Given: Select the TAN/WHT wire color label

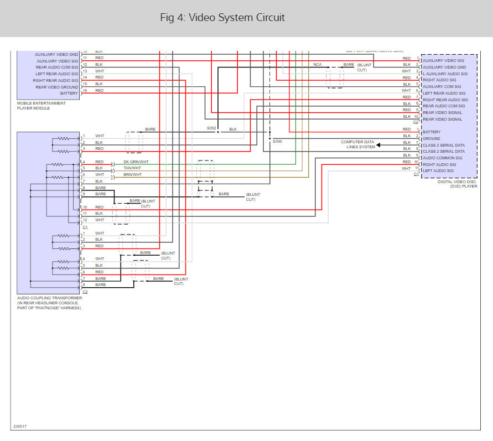Looking at the screenshot, I should pos(132,168).
